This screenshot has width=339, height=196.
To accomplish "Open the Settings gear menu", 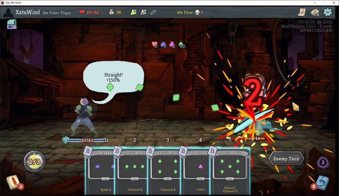I will pyautogui.click(x=327, y=12).
